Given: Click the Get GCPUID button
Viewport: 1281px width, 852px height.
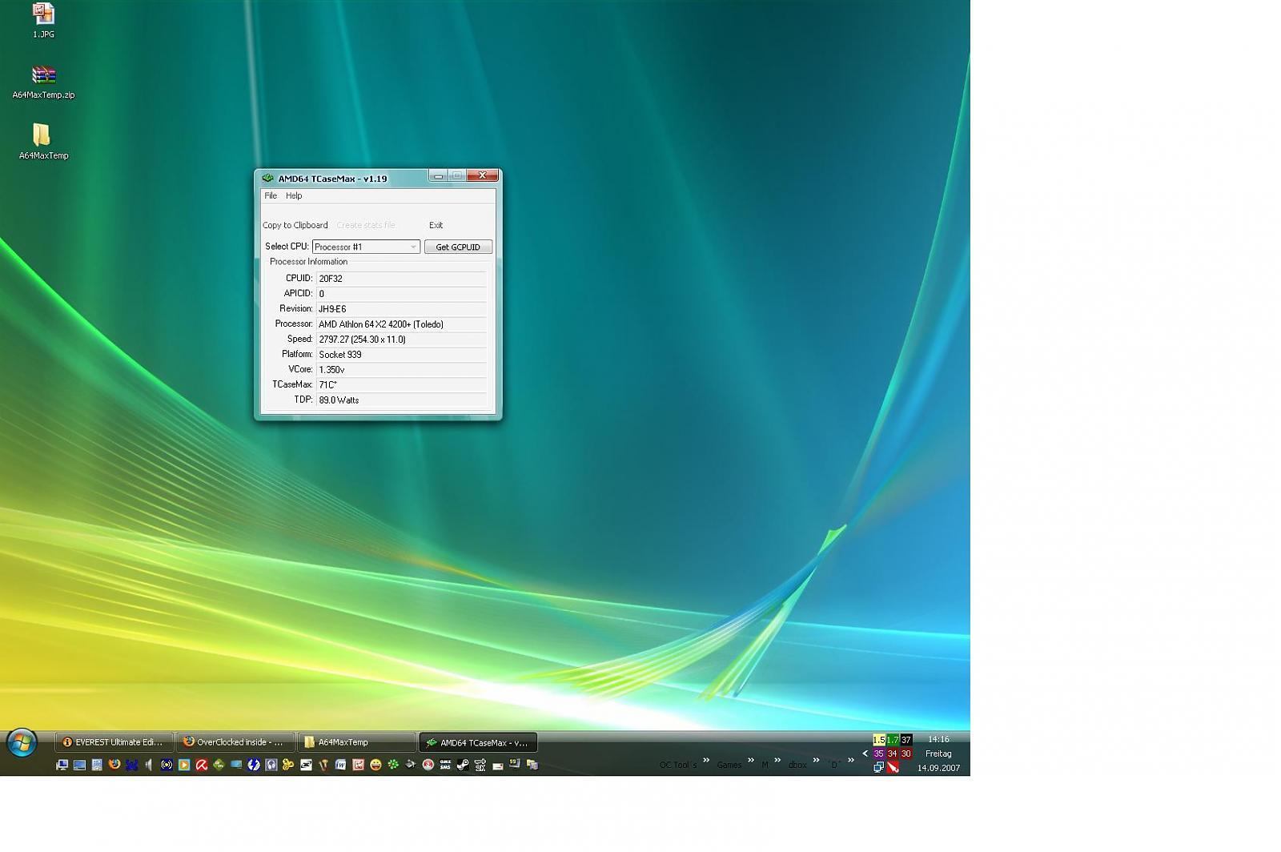Looking at the screenshot, I should (458, 247).
